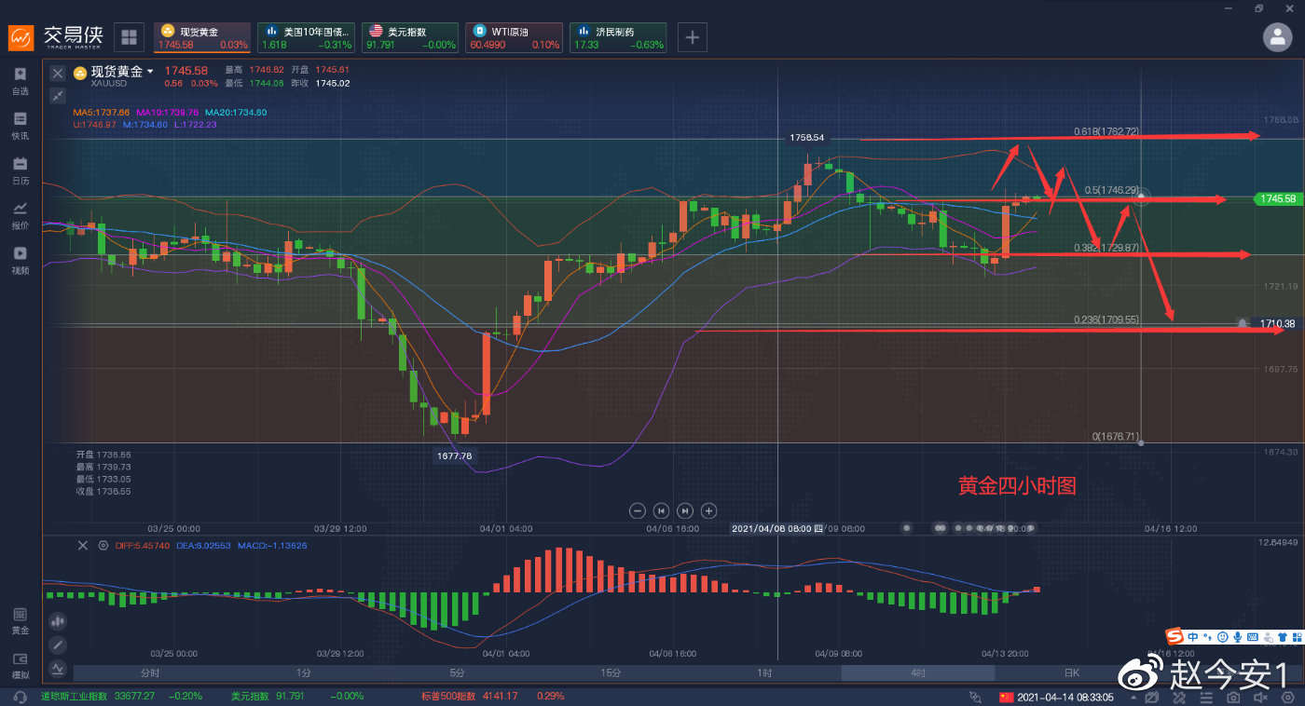
Task: Click the 2021-04-14 08:33:05 clock
Action: [x=1066, y=697]
